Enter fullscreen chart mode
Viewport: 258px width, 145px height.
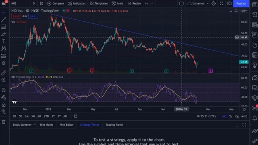[x=221, y=4]
